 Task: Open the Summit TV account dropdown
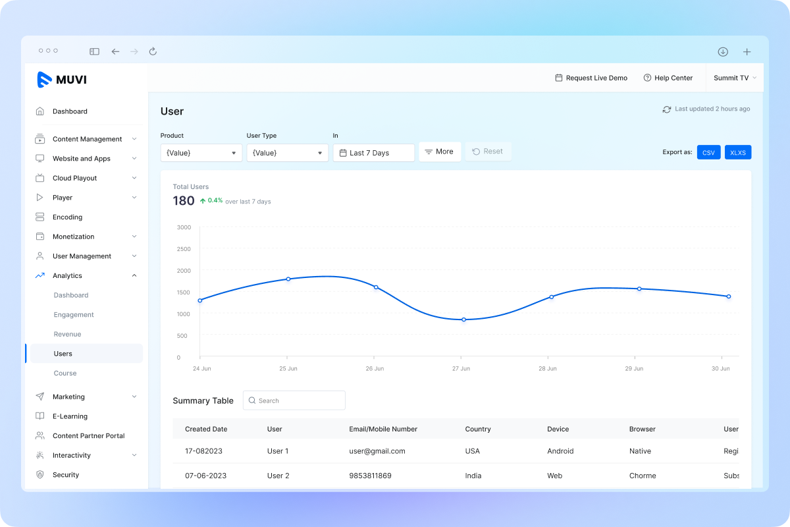(735, 78)
